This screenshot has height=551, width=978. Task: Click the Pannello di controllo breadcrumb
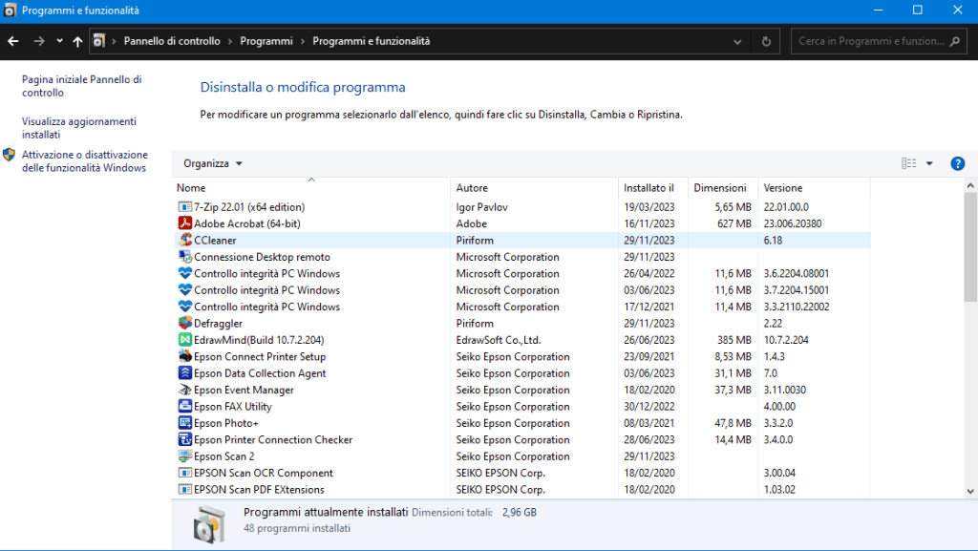[x=172, y=41]
